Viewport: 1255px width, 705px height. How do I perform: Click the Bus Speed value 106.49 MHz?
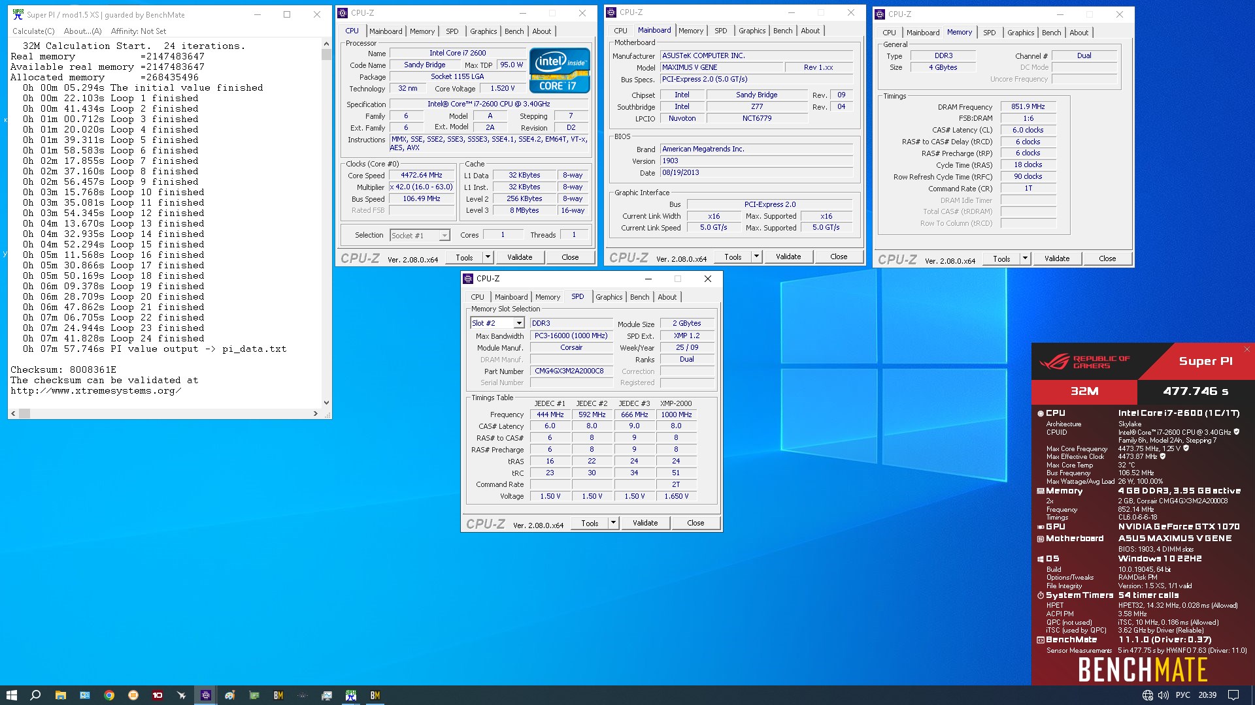422,198
